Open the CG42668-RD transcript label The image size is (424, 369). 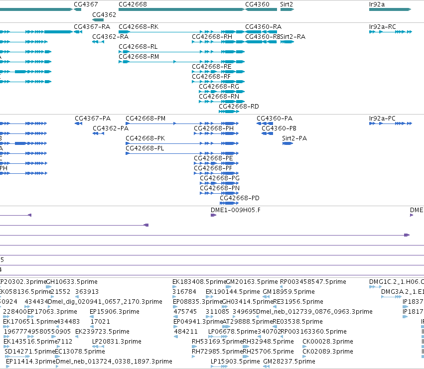tap(239, 107)
